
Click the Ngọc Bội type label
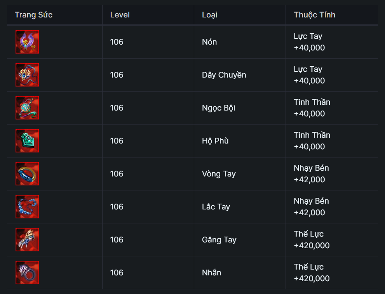pos(218,108)
